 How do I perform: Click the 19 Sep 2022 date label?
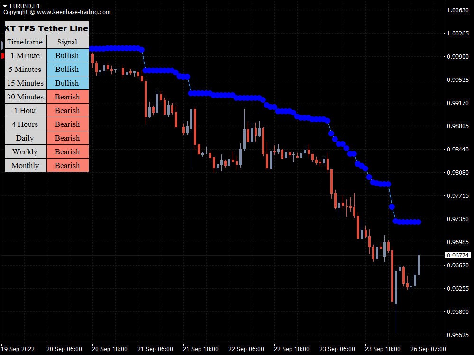coord(18,349)
